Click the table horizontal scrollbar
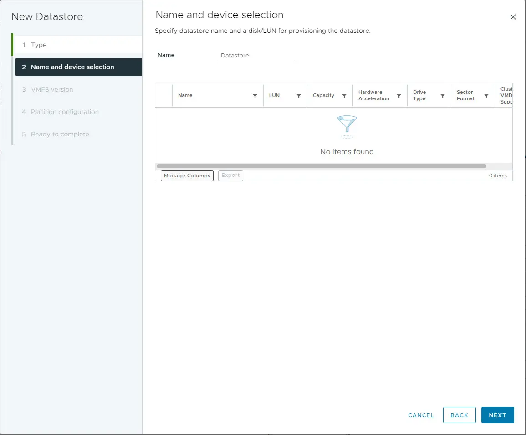526x435 pixels. 322,166
